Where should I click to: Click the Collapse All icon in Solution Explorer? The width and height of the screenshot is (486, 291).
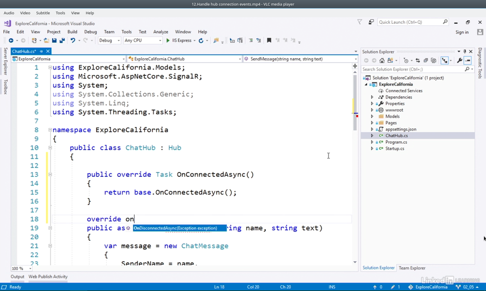[x=426, y=60]
